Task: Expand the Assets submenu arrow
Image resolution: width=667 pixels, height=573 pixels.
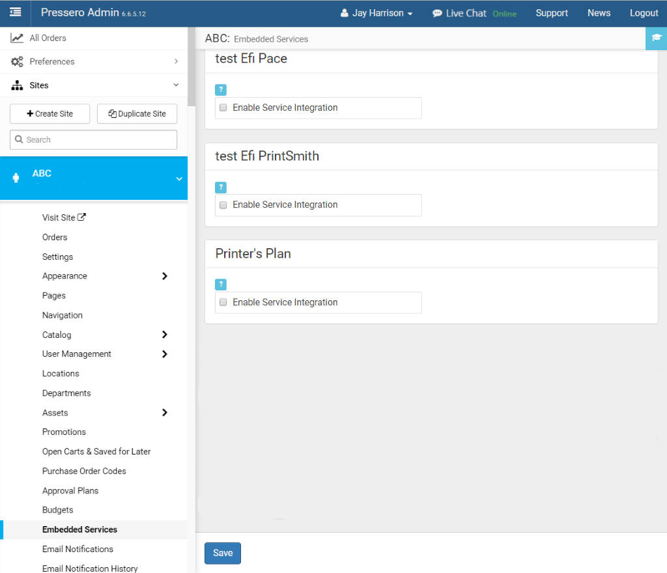Action: (165, 413)
